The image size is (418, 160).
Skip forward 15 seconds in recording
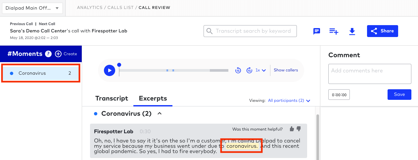[249, 70]
